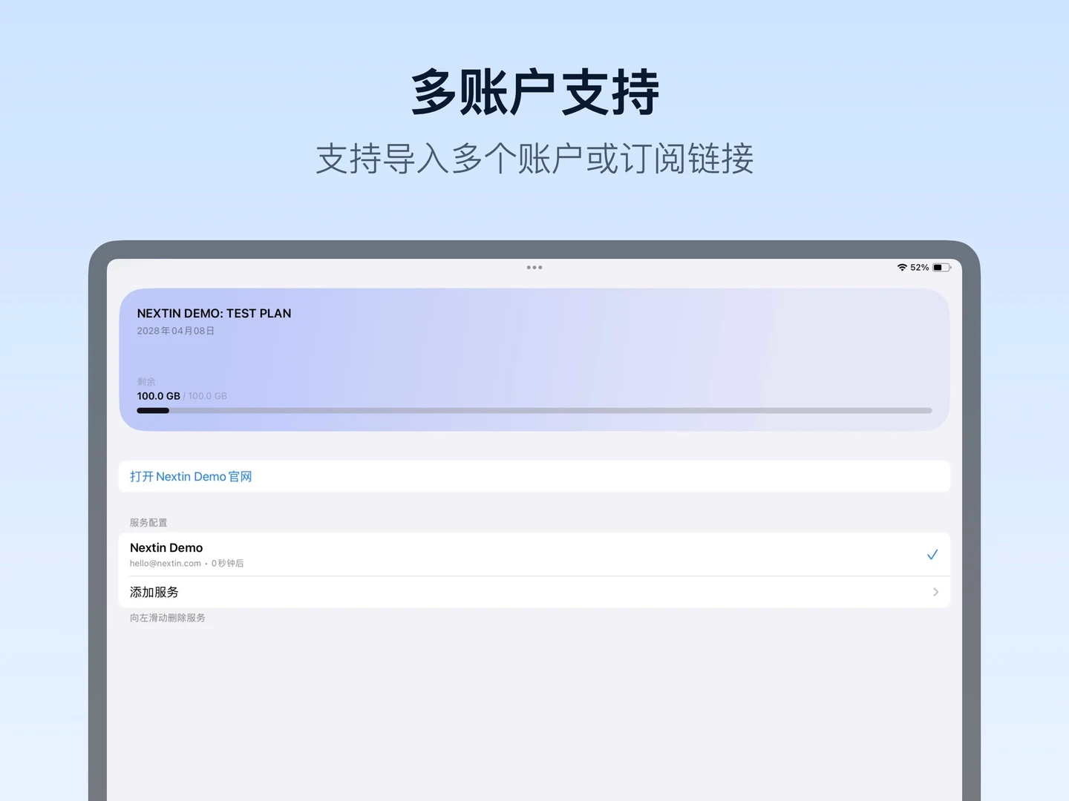1069x801 pixels.
Task: Click the hello@nextin.com account text
Action: click(166, 564)
